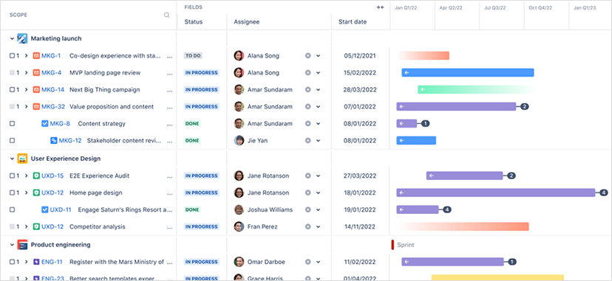The width and height of the screenshot is (612, 281).
Task: Select the green Next Big Thing campaign bar
Action: [476, 89]
